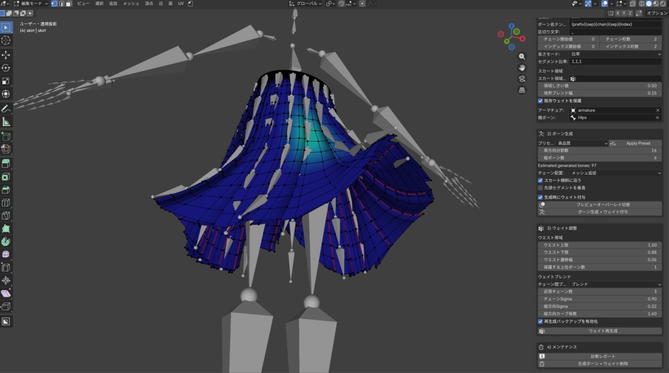Select the Scale tool
This screenshot has width=669, height=373.
[6, 80]
